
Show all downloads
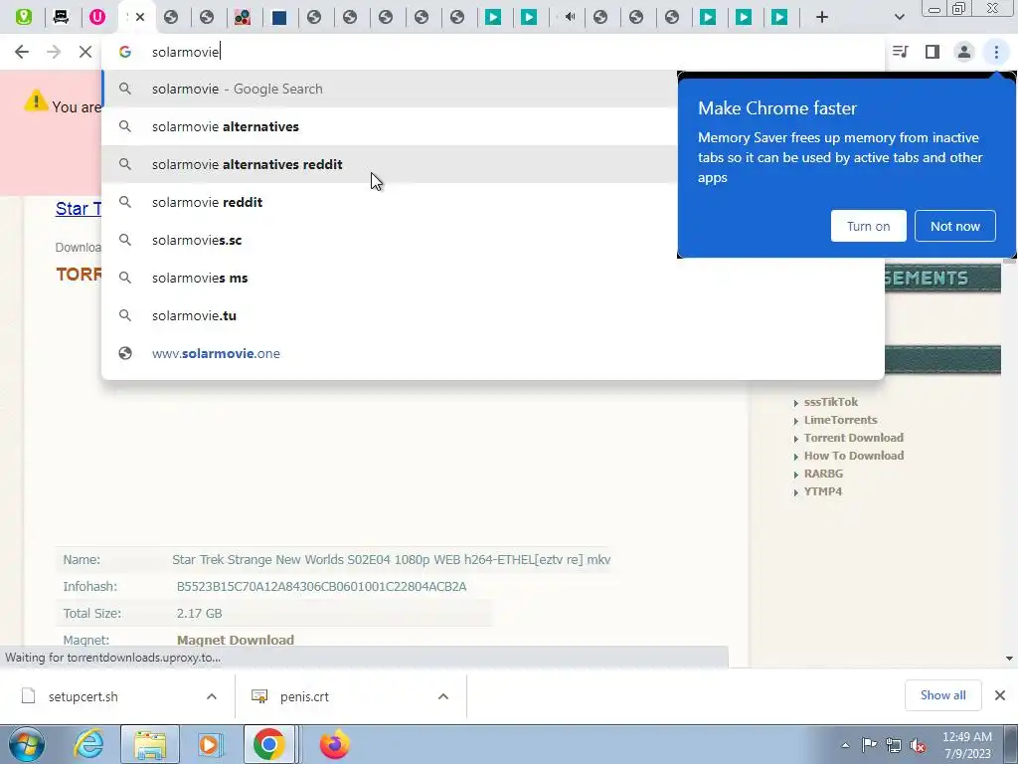point(942,695)
